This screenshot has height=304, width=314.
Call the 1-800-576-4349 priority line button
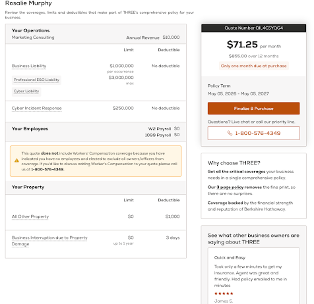pos(253,133)
